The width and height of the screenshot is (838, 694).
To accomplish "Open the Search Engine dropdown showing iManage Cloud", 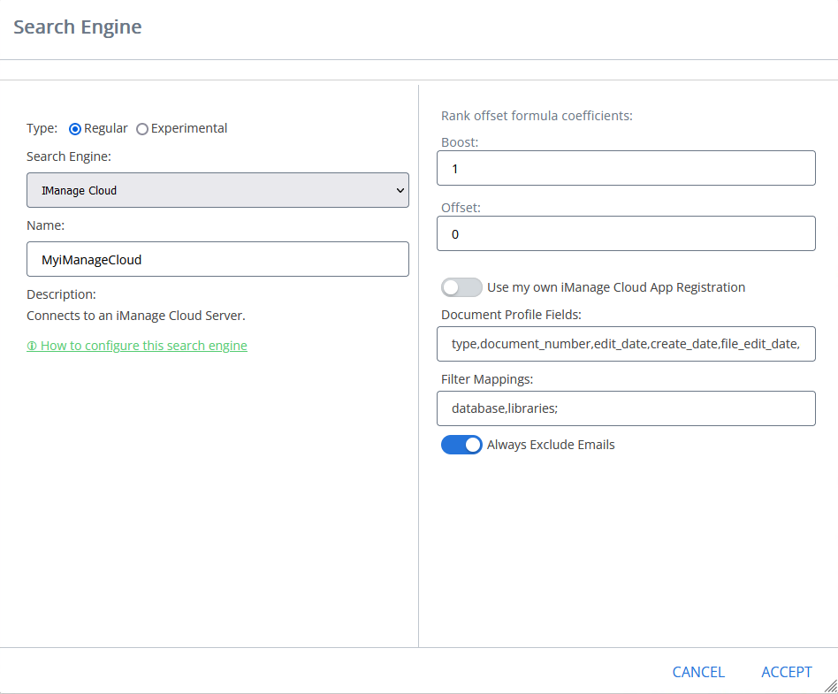I will point(217,190).
